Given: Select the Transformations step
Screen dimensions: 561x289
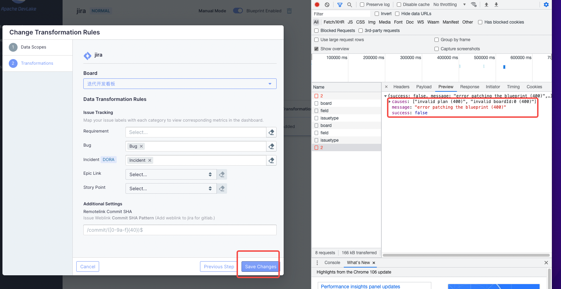Looking at the screenshot, I should 38,63.
